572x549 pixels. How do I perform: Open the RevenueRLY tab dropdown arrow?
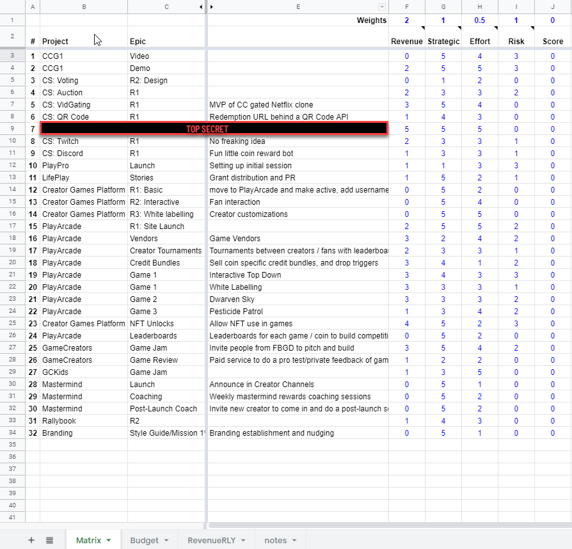click(x=243, y=540)
